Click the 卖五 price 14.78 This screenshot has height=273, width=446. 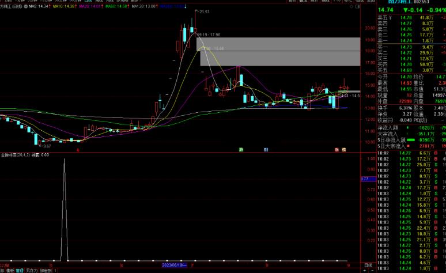point(406,18)
